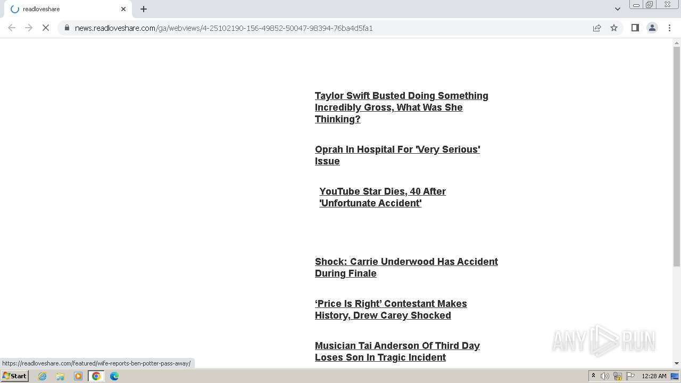
Task: Bookmark this page with star
Action: point(614,28)
